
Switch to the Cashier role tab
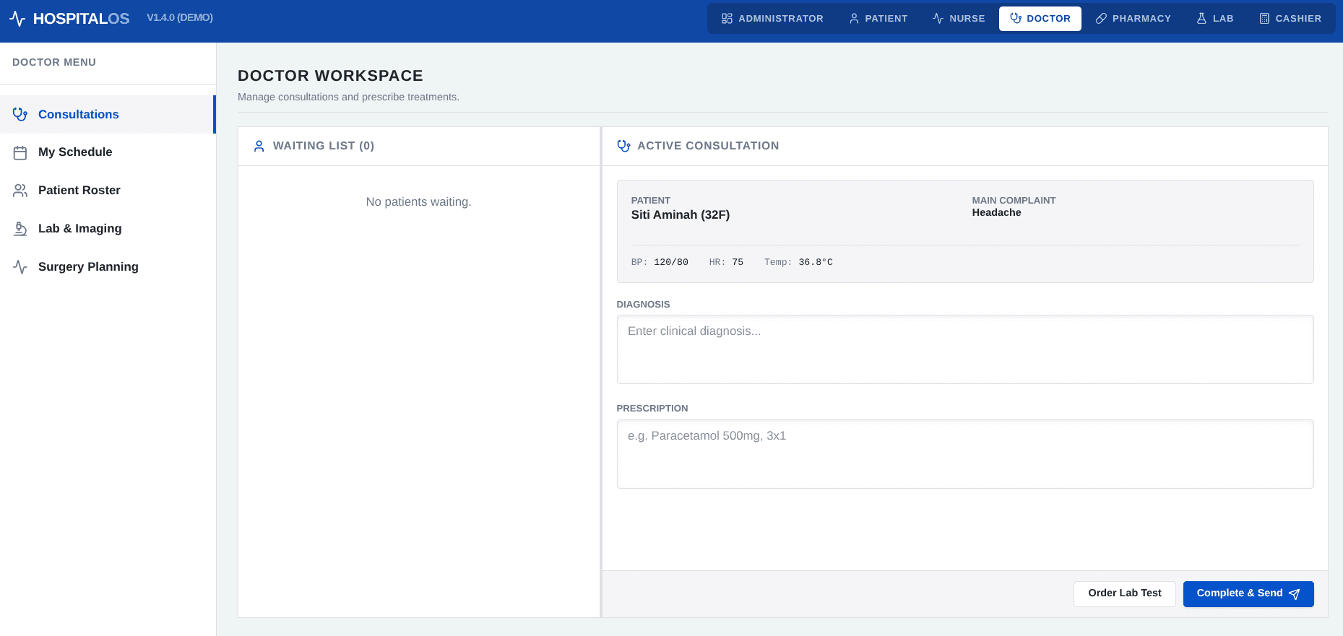pyautogui.click(x=1290, y=19)
